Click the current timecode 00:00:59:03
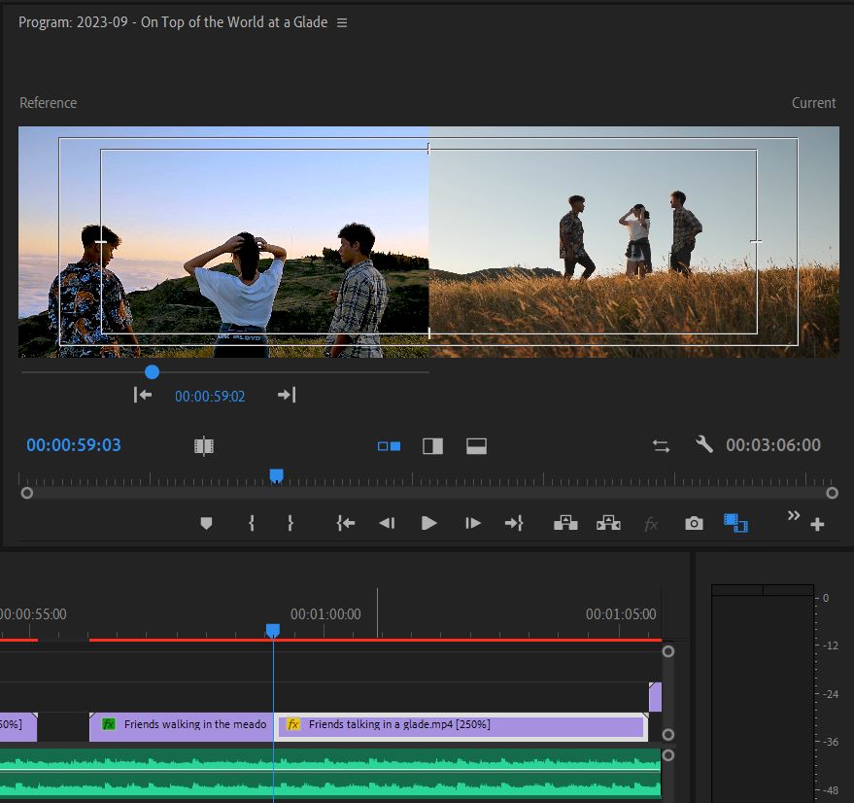The height and width of the screenshot is (803, 854). point(74,445)
